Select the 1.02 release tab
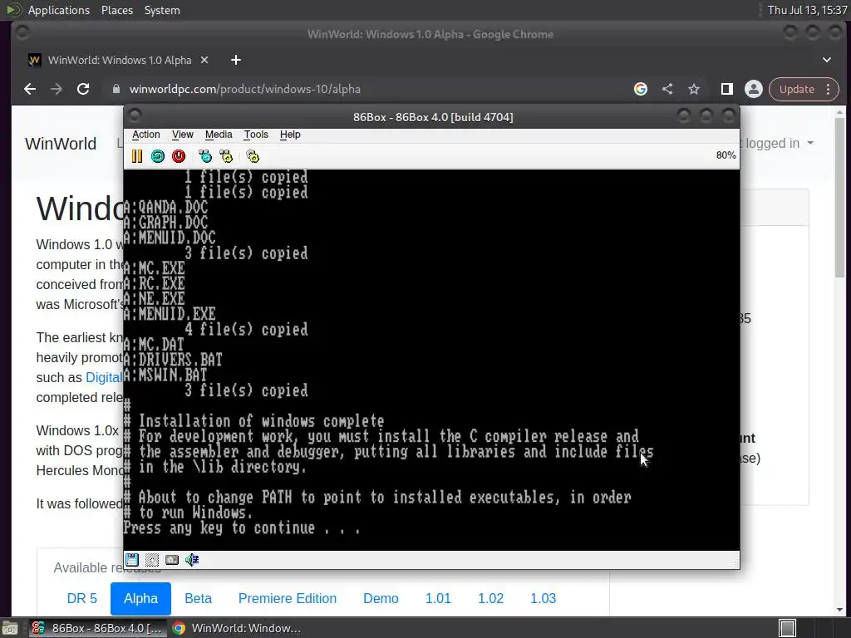 [490, 598]
